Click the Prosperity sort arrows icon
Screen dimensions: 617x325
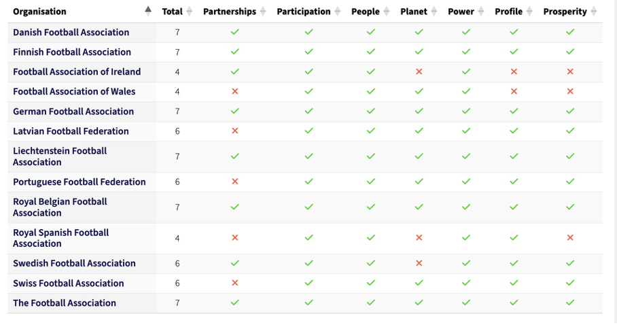coord(594,12)
